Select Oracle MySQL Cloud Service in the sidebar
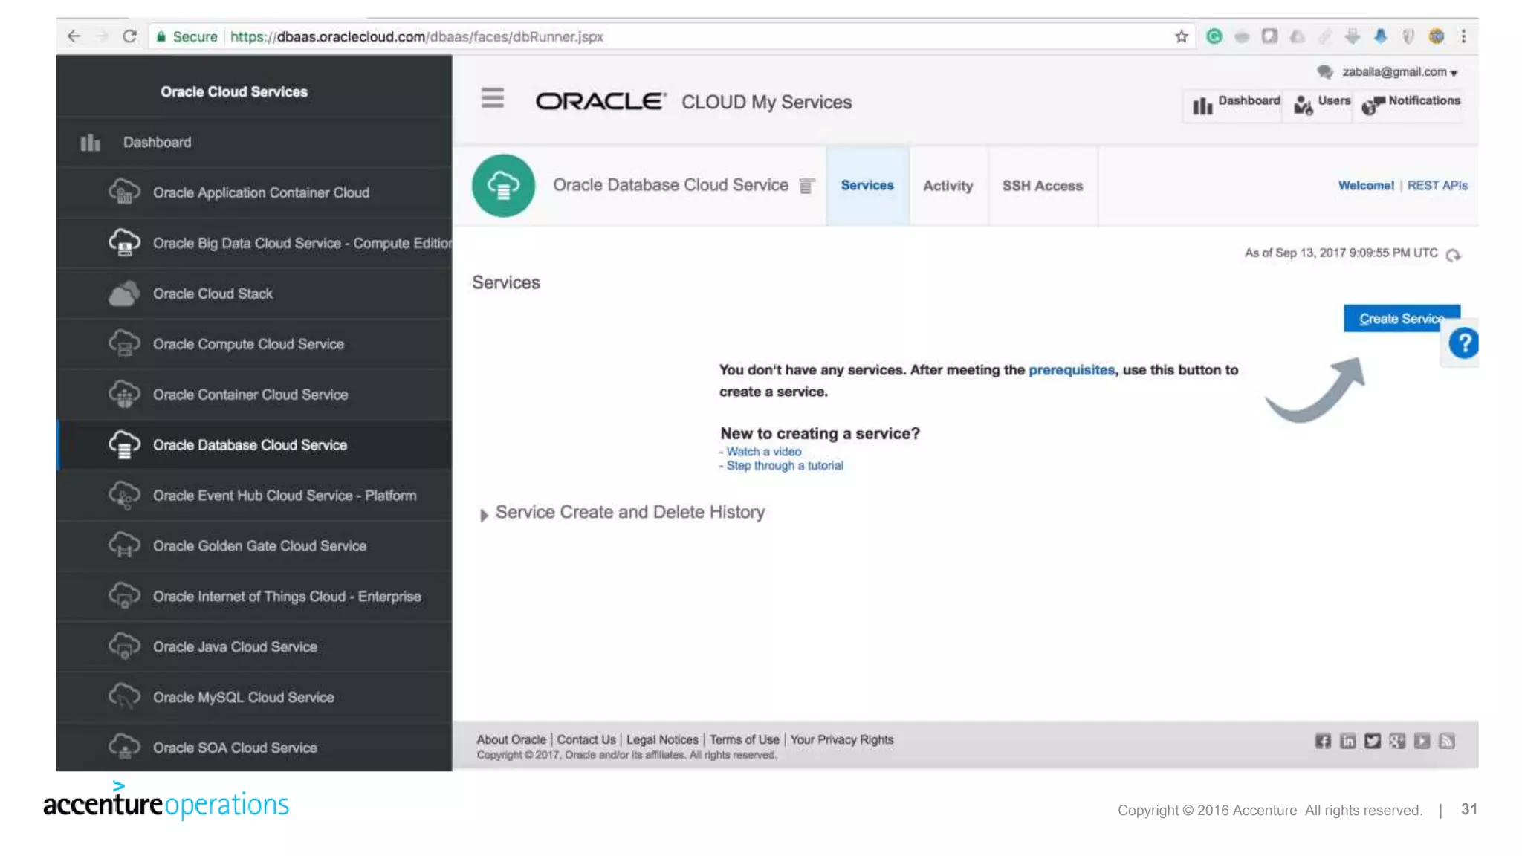The image size is (1522, 856). coord(243,698)
